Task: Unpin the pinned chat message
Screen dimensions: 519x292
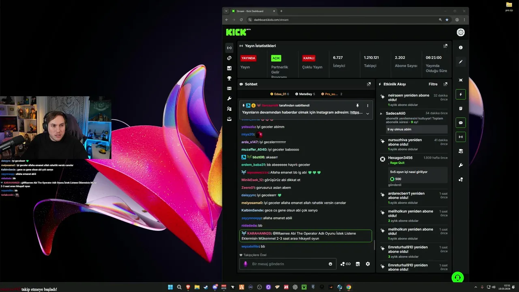Action: [x=357, y=105]
